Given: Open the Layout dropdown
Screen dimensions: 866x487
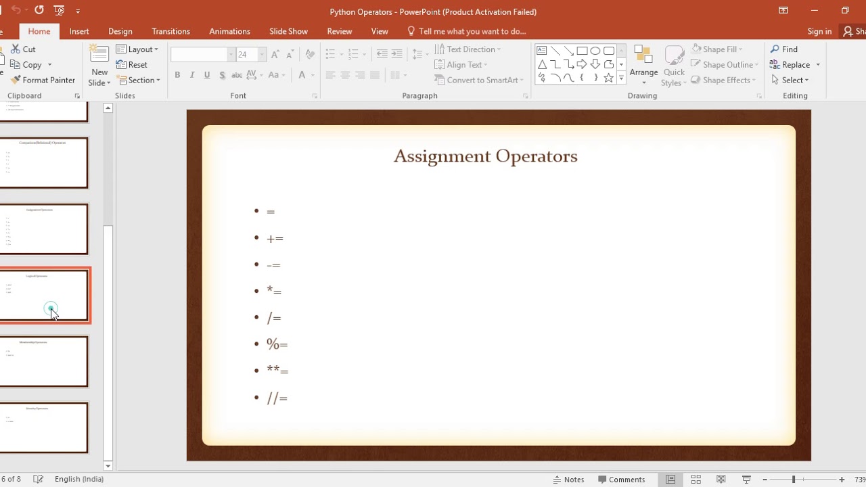Looking at the screenshot, I should (x=137, y=49).
